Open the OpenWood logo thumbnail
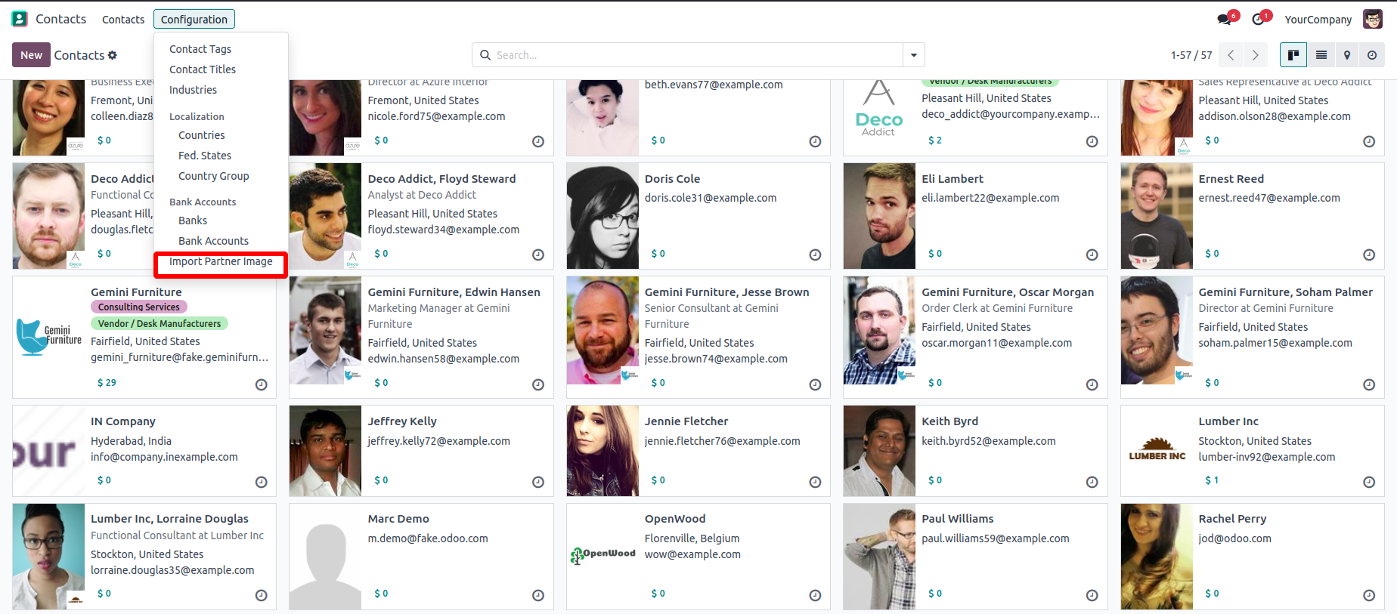This screenshot has width=1397, height=614. 602,556
